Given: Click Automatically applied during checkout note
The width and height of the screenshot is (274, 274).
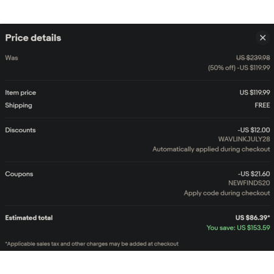Looking at the screenshot, I should (211, 149).
